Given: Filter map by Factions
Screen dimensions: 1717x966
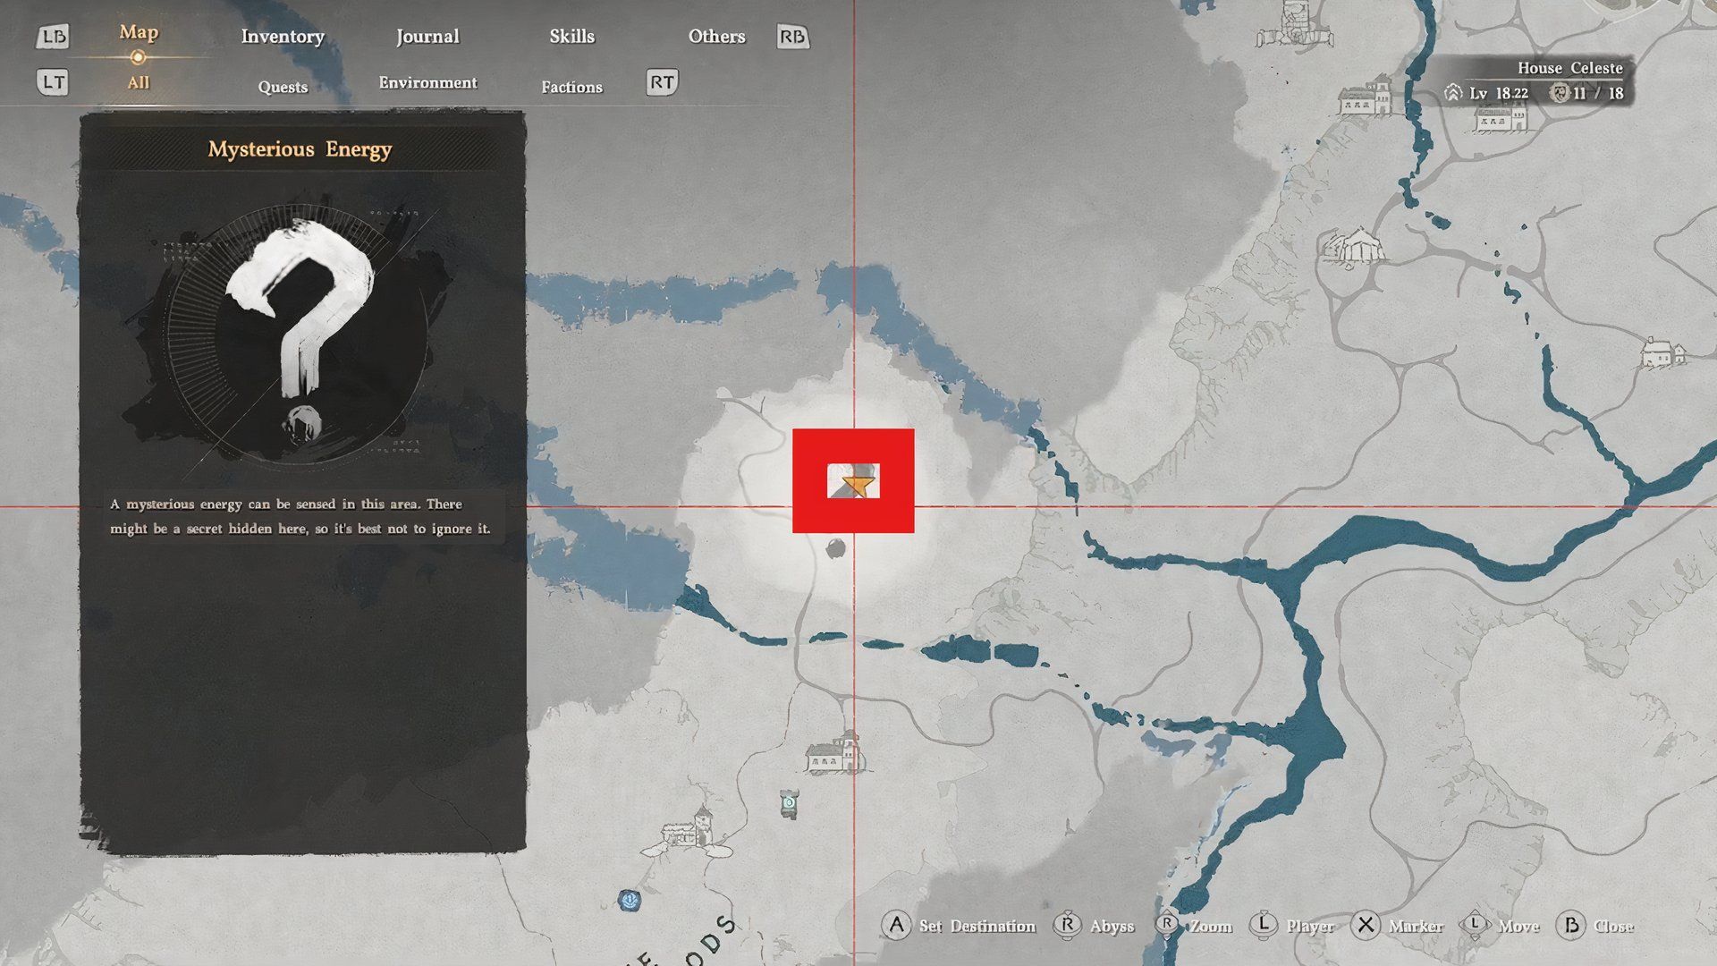Looking at the screenshot, I should [571, 87].
